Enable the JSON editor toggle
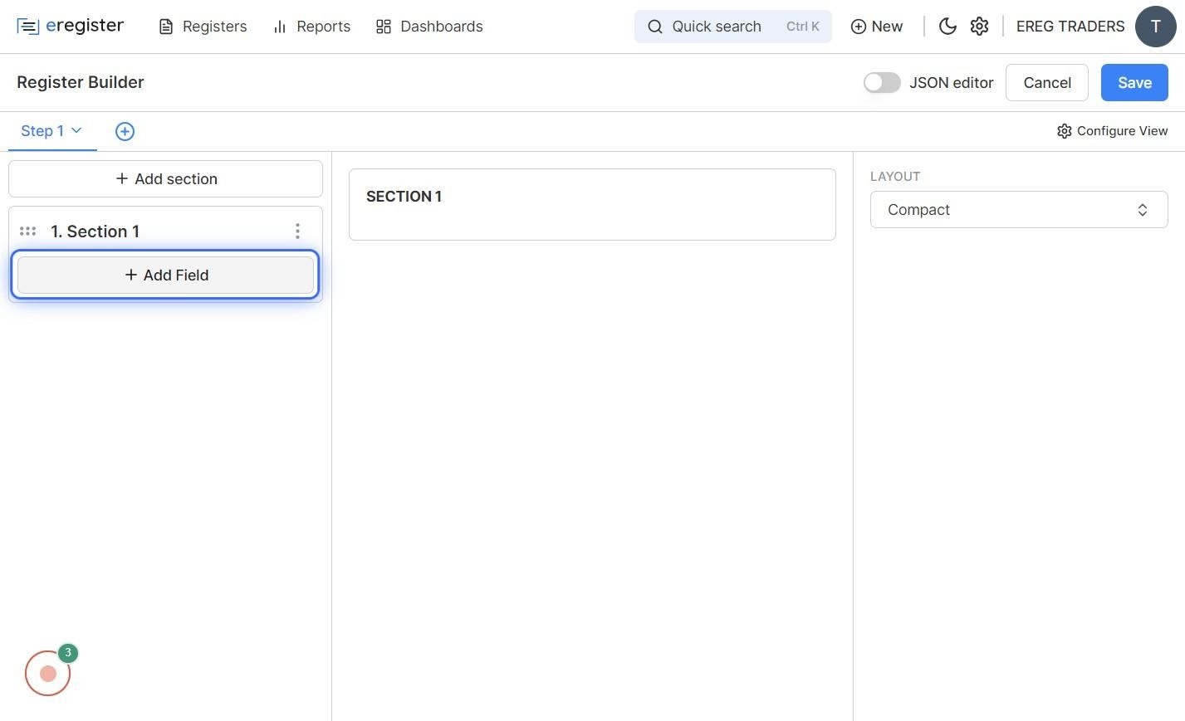 [882, 83]
